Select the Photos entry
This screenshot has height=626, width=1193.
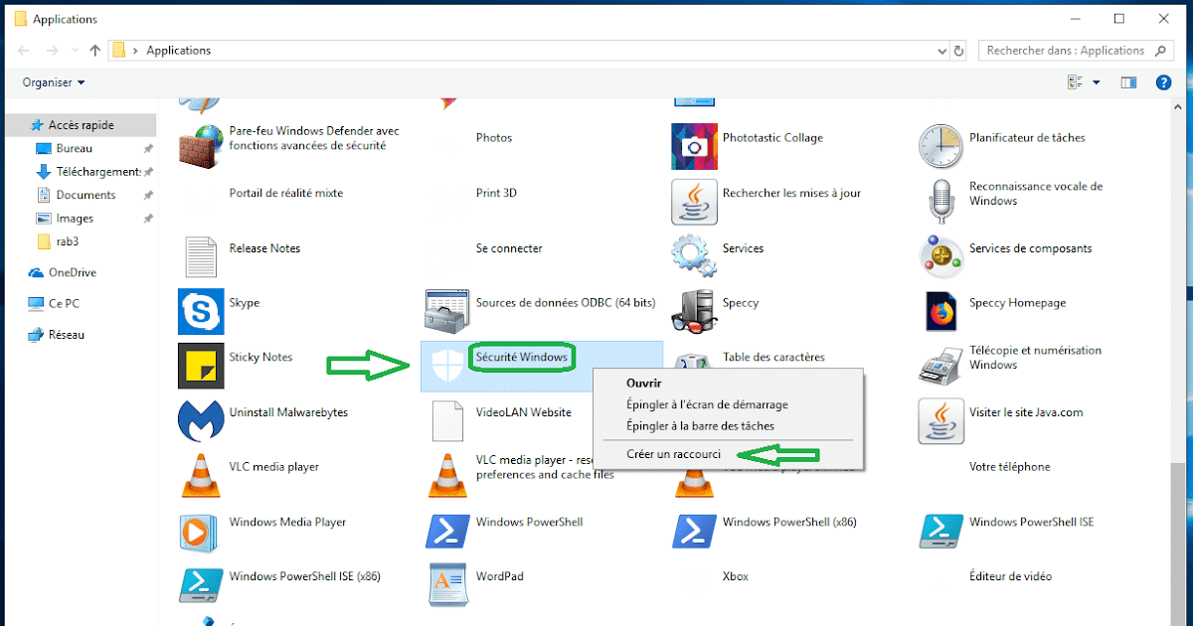pos(494,138)
